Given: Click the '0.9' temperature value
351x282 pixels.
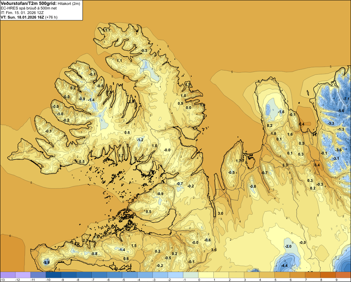Looking at the screenshot, I should click(x=180, y=103).
